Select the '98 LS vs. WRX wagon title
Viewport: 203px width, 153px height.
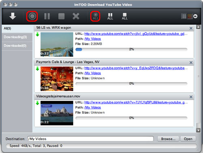tap(54, 28)
